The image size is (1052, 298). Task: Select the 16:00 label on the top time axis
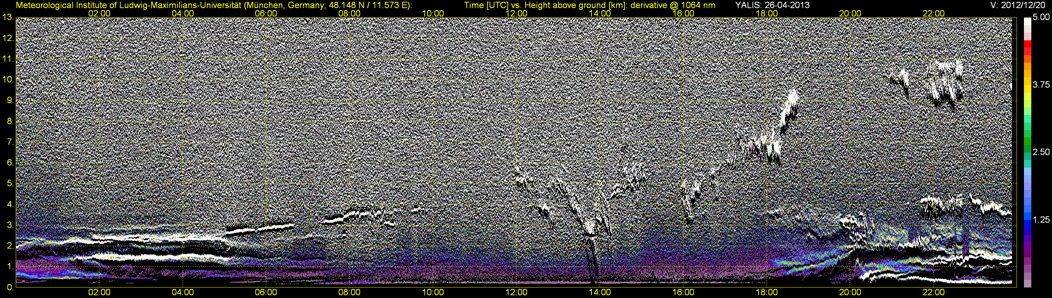(x=683, y=13)
